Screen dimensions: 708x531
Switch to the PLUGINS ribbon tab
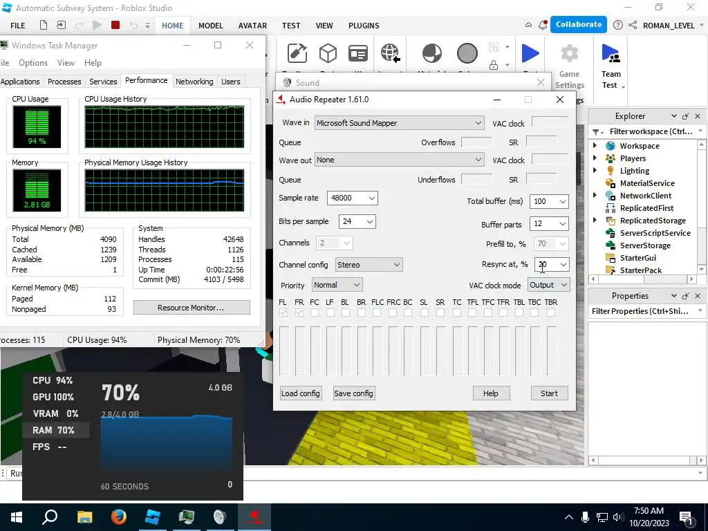(x=364, y=26)
